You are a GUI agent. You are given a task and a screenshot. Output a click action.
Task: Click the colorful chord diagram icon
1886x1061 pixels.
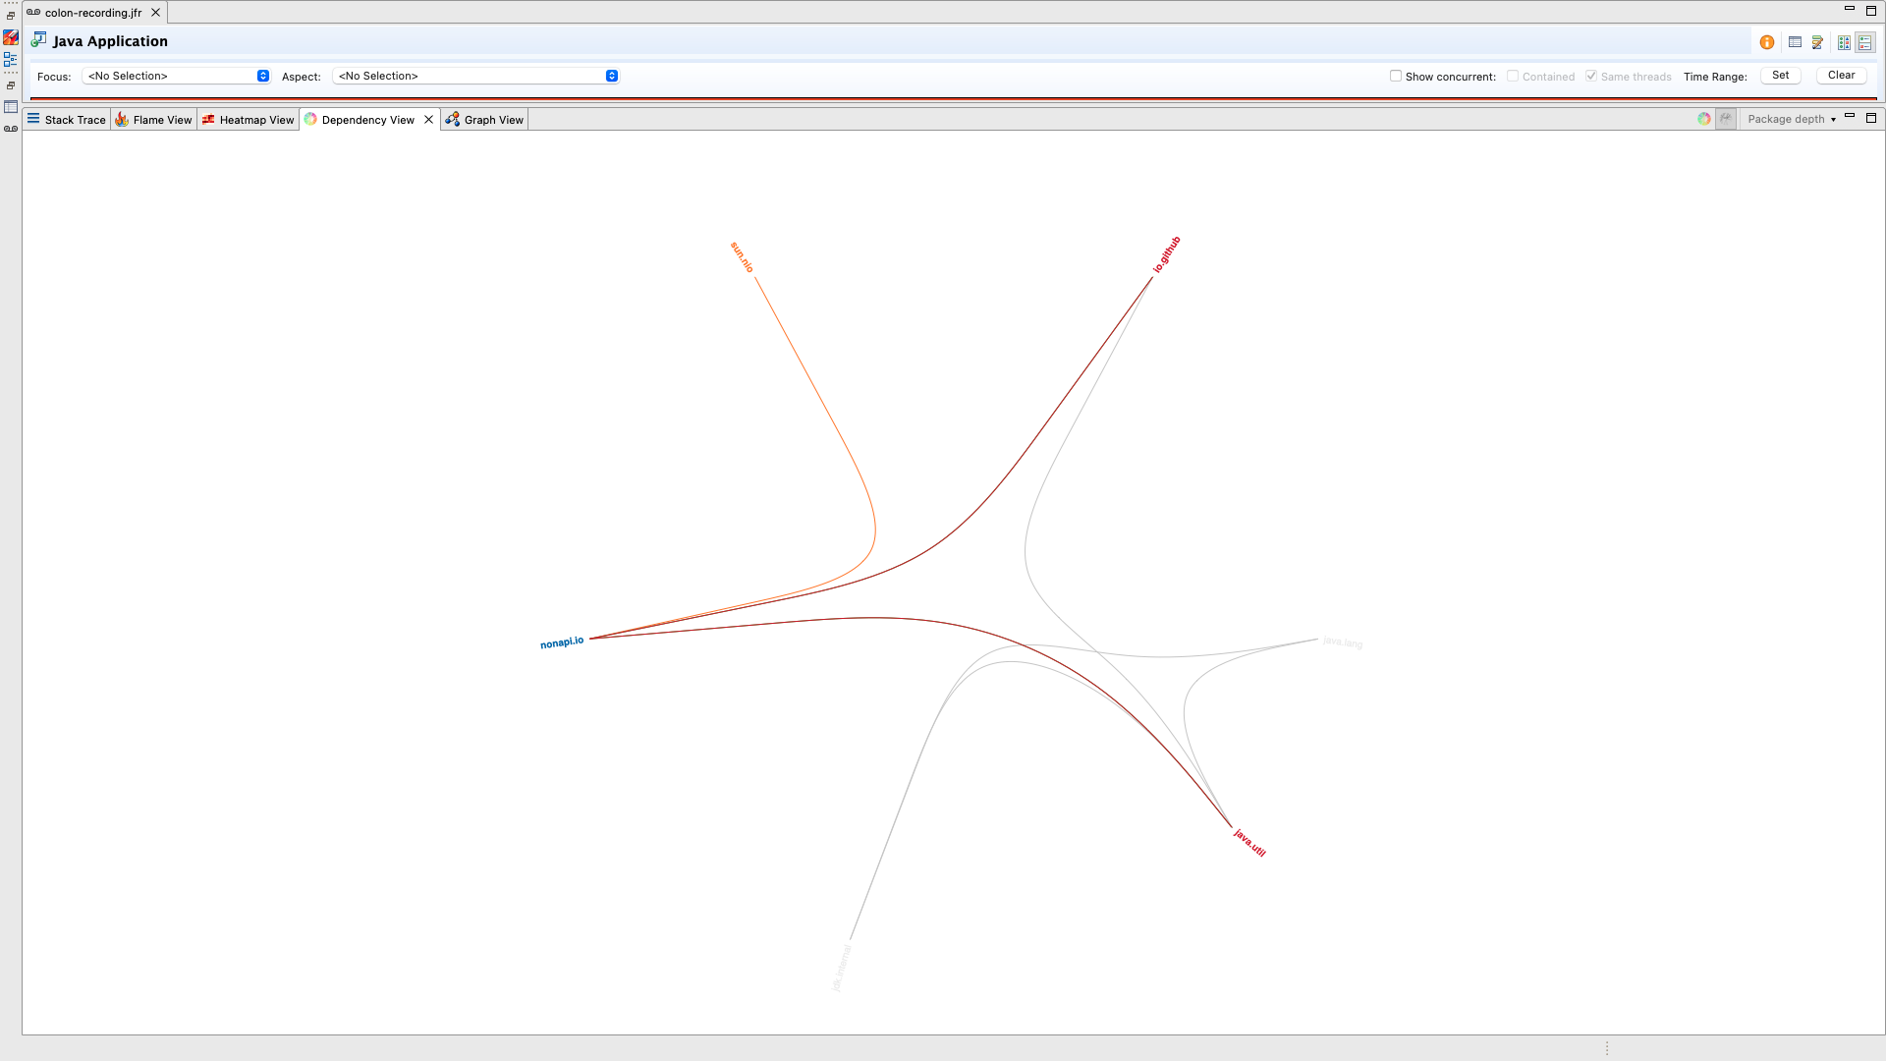coord(1704,119)
